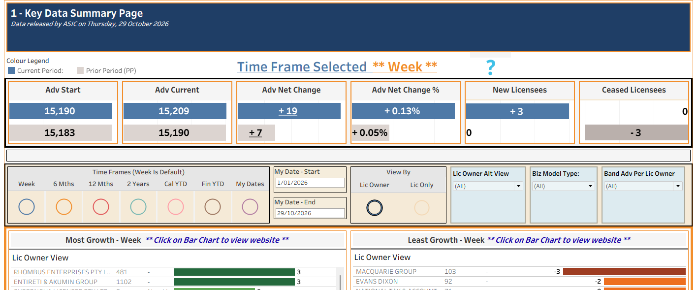The image size is (698, 290).
Task: Click the Ceased Licensees - 3 value
Action: [x=636, y=132]
